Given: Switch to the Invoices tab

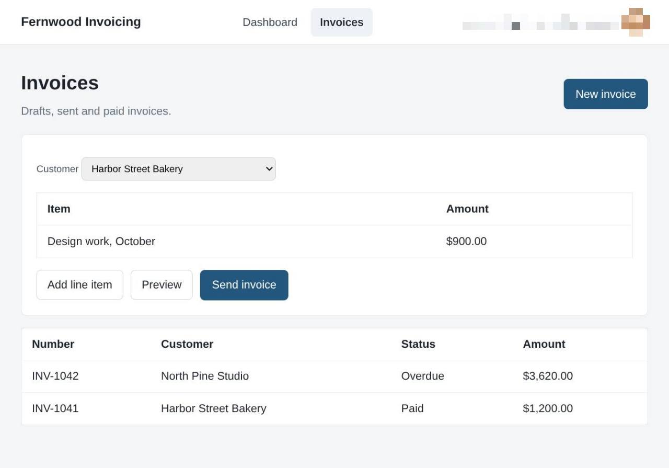Looking at the screenshot, I should tap(341, 22).
